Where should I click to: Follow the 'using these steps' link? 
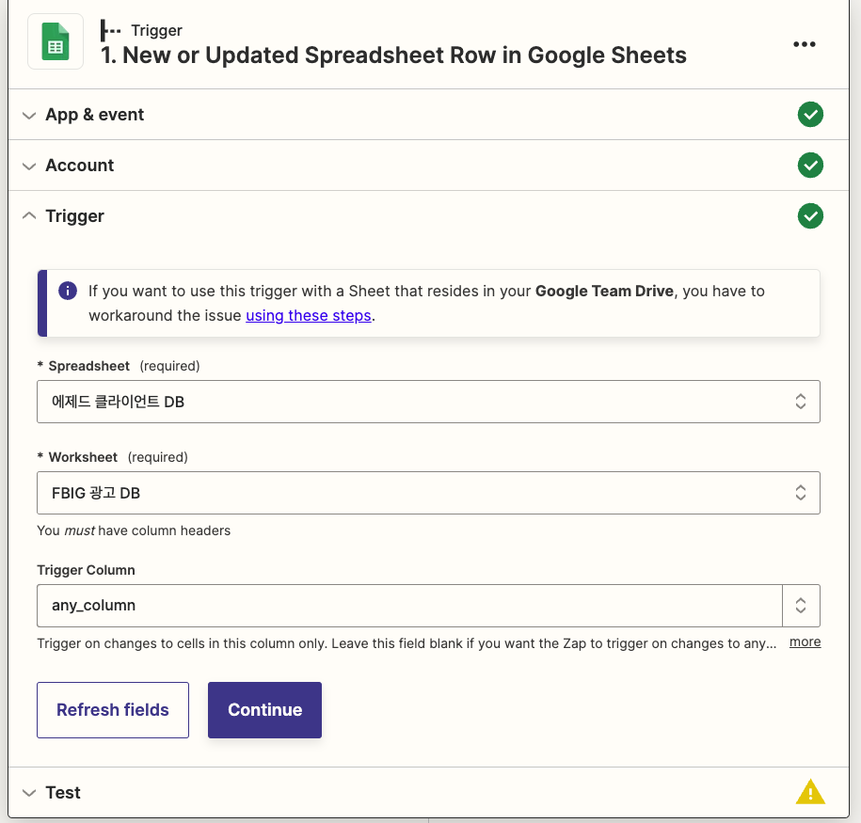[308, 316]
